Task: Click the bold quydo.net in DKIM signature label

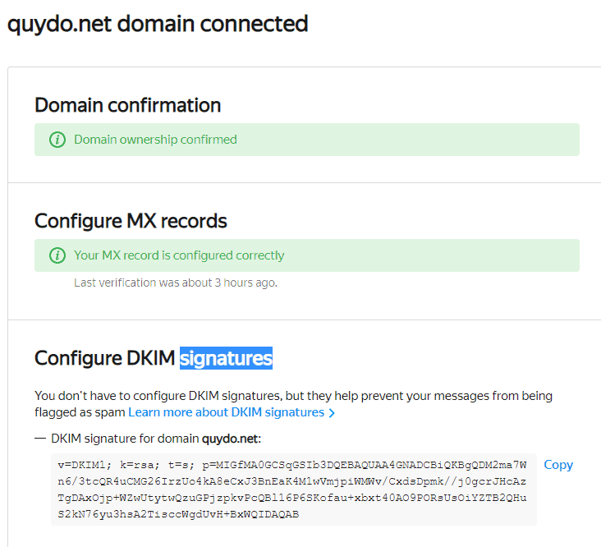Action: tap(232, 439)
